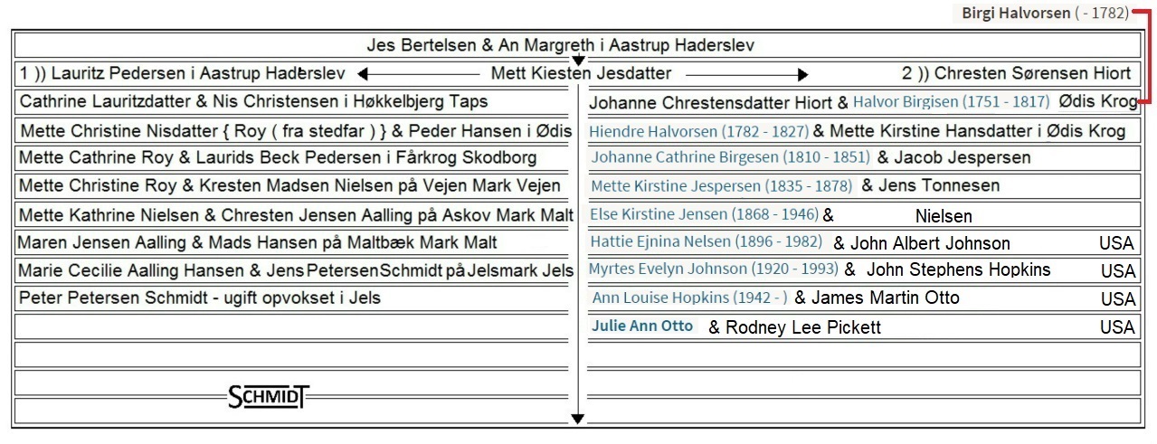Select the Jes Bertelsen & An Margreth header row

click(x=578, y=44)
